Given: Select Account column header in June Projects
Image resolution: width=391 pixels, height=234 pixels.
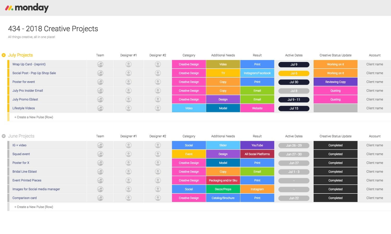Looking at the screenshot, I should click(x=375, y=136).
